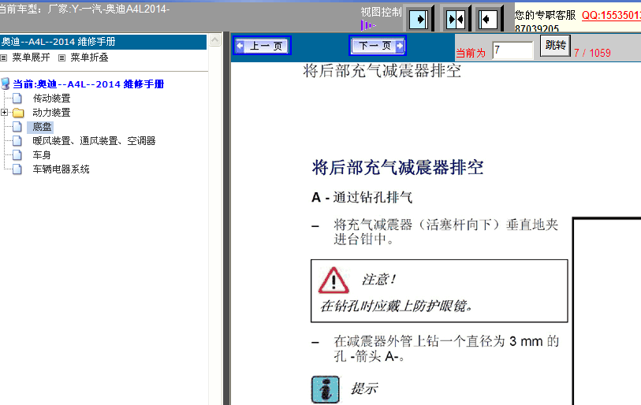Click the vertical divider between sidebar and content
641x405 pixels.
click(x=227, y=218)
